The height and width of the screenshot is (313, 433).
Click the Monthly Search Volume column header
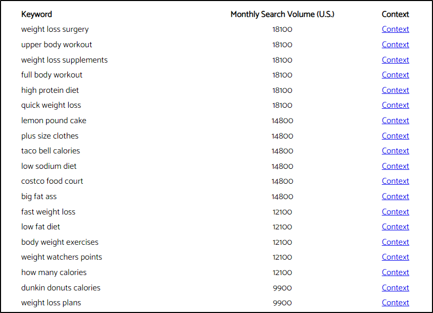point(282,14)
